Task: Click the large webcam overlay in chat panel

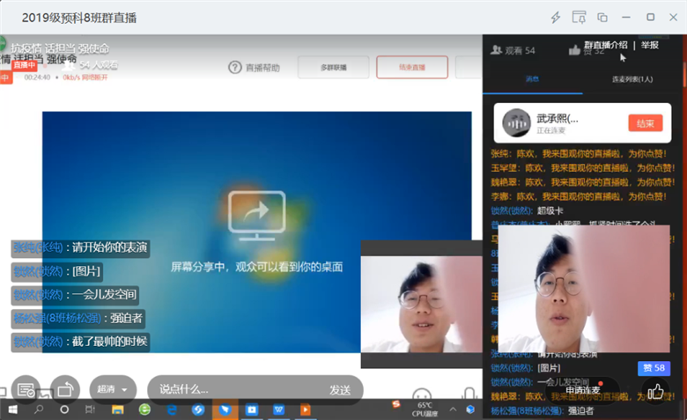Action: click(x=584, y=289)
